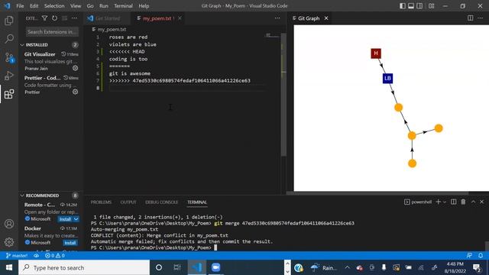This screenshot has height=275, width=489.
Task: Open Git Graph panel more actions
Action: coord(481,18)
